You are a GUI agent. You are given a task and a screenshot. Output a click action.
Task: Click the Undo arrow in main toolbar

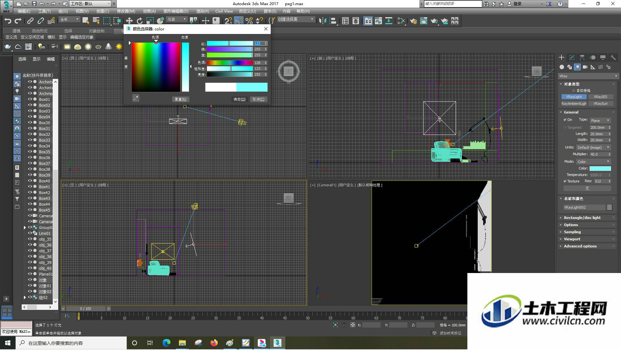(8, 21)
